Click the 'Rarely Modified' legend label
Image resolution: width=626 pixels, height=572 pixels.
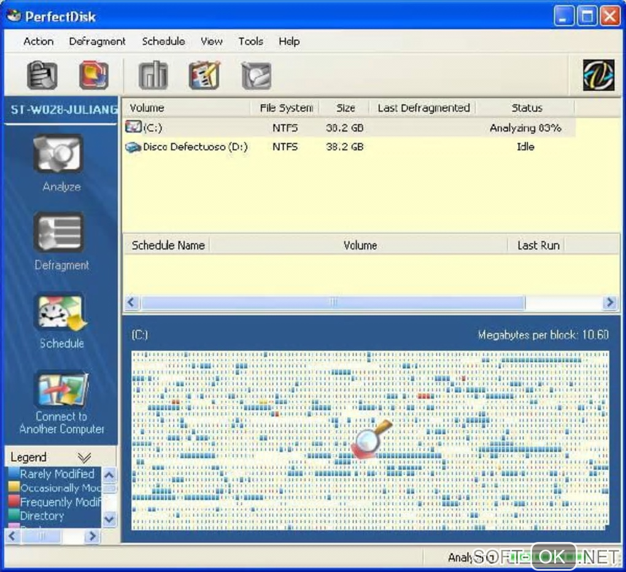(x=57, y=474)
